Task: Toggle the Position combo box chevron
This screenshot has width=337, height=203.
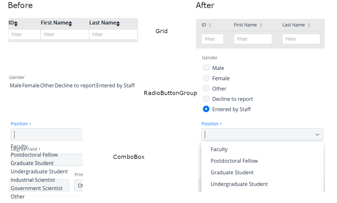Action: coord(317,134)
